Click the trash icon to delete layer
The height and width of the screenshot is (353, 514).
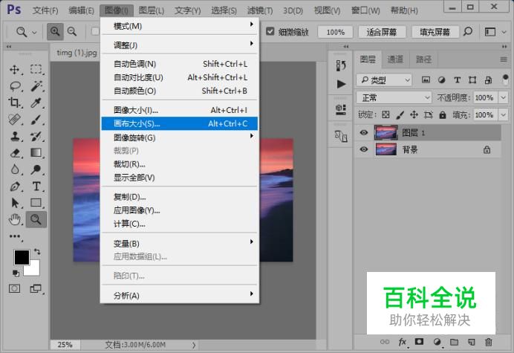[489, 342]
